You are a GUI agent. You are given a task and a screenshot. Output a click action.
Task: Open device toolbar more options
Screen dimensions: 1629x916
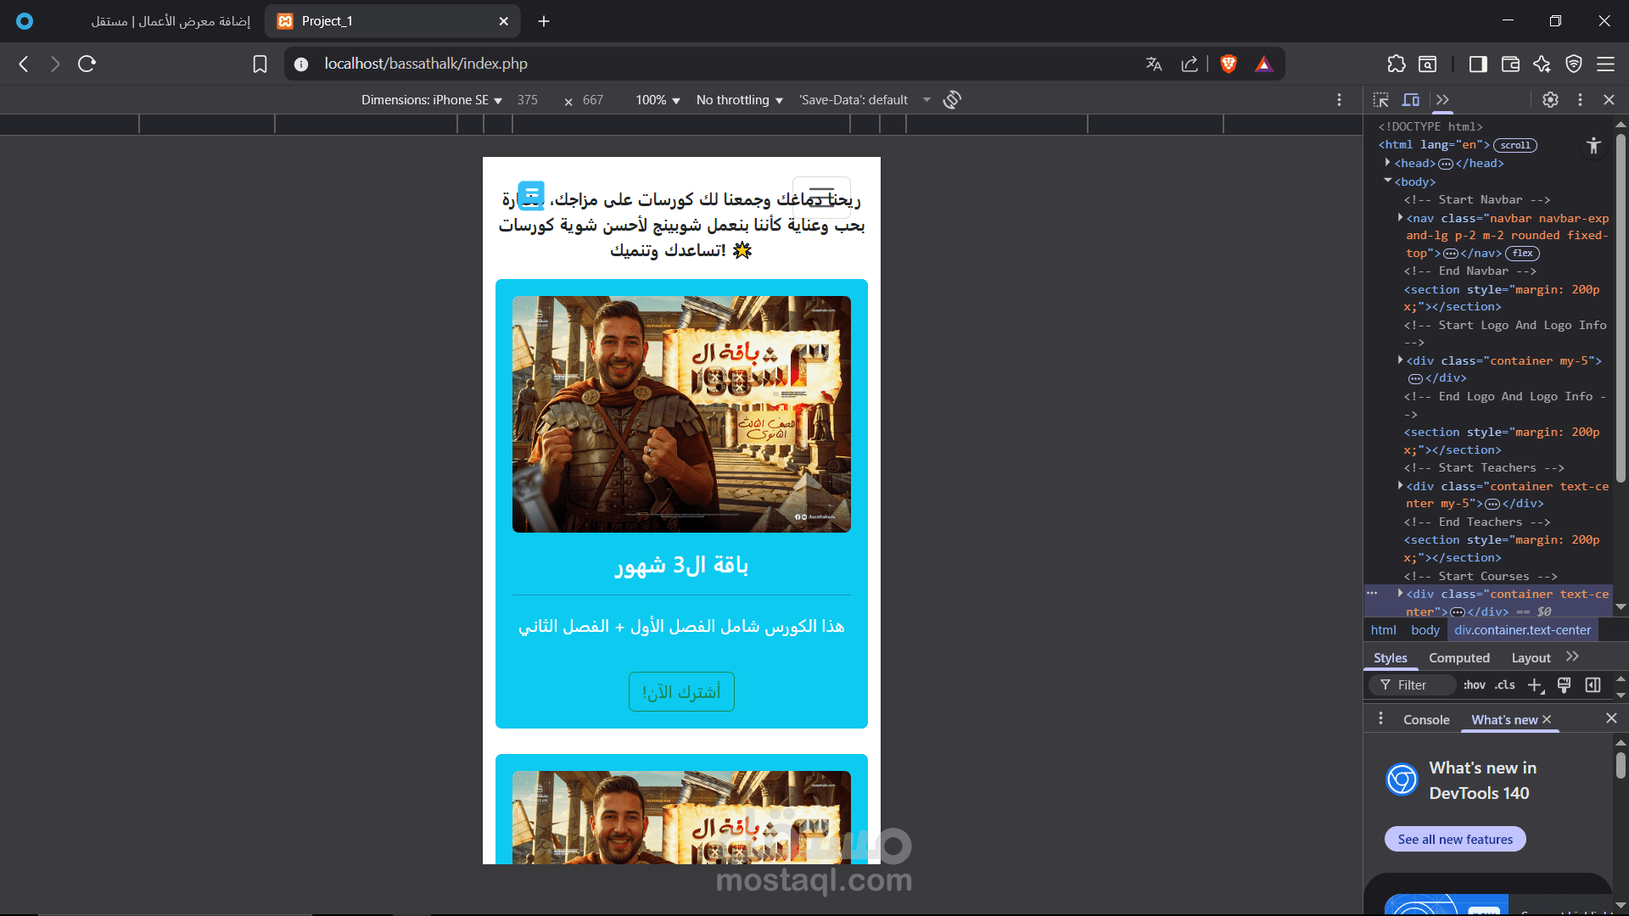tap(1339, 100)
